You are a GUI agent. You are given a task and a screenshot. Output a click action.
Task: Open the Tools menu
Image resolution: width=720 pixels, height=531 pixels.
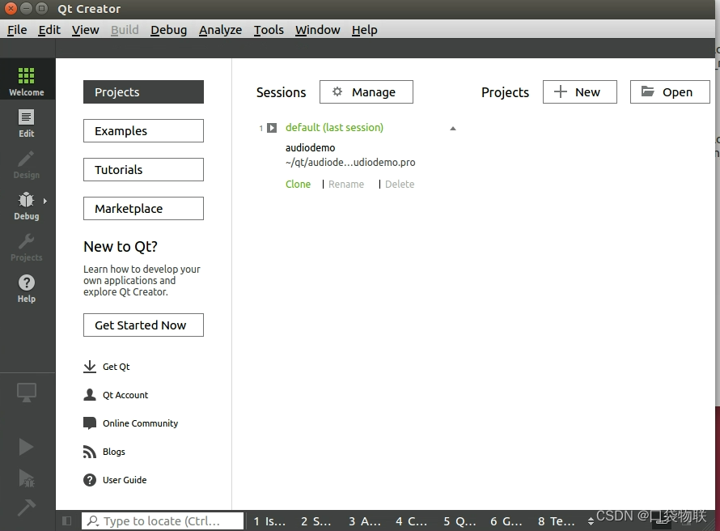pos(269,30)
